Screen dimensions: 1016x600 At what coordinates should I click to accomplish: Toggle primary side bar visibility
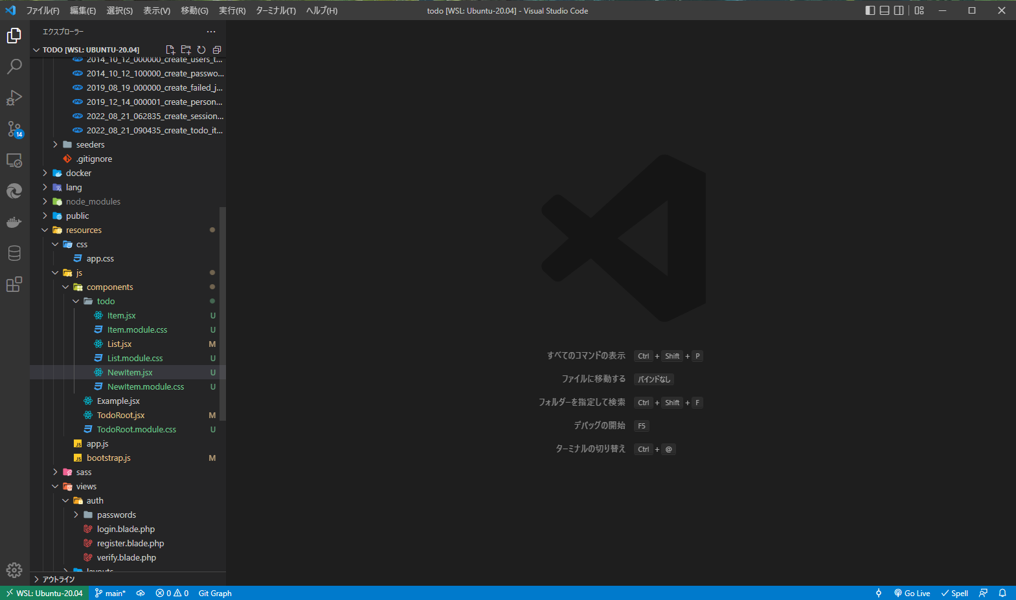(x=870, y=10)
